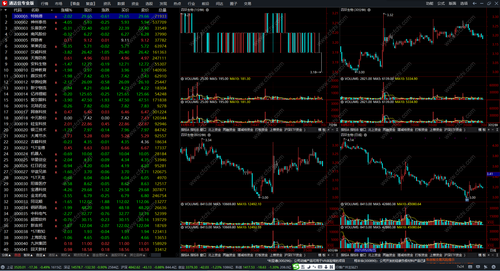
Task: Click the Sogou input method S logo
Action: click(296, 267)
